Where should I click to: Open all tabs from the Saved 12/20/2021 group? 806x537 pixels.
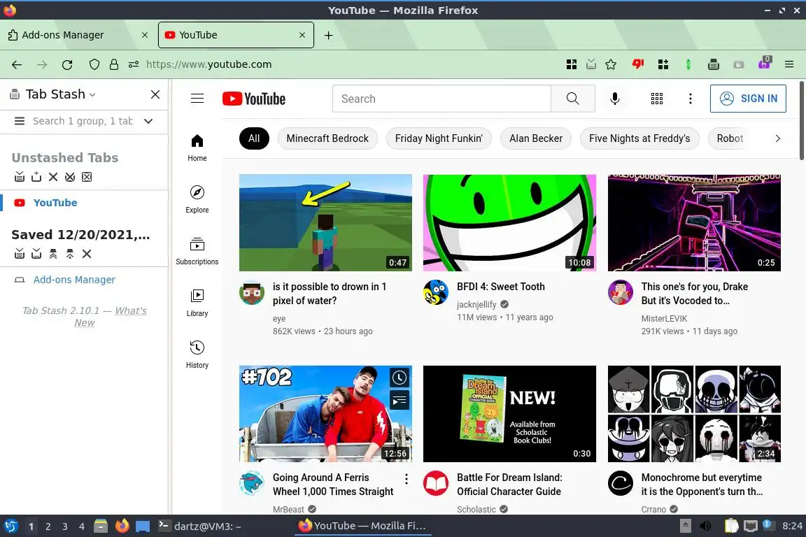53,254
